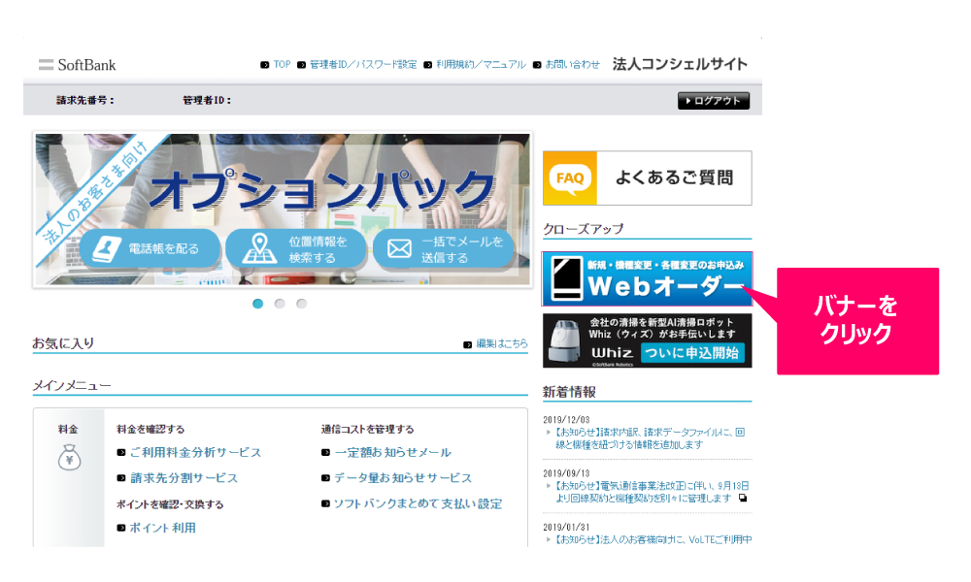Open the 2019/12/03 請求内訳 news item
This screenshot has width=971, height=582.
coord(650,438)
